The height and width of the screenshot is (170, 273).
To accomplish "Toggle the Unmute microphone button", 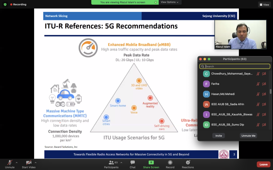I will click(x=10, y=163).
